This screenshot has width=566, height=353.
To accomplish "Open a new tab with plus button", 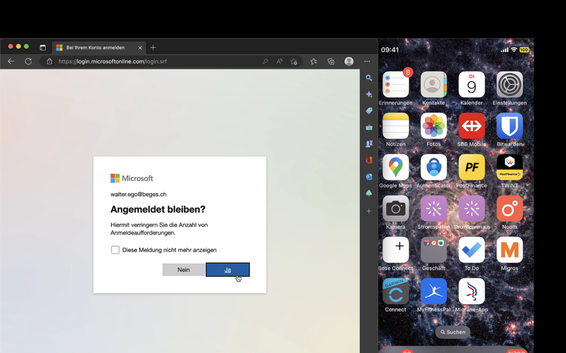I will tap(153, 47).
